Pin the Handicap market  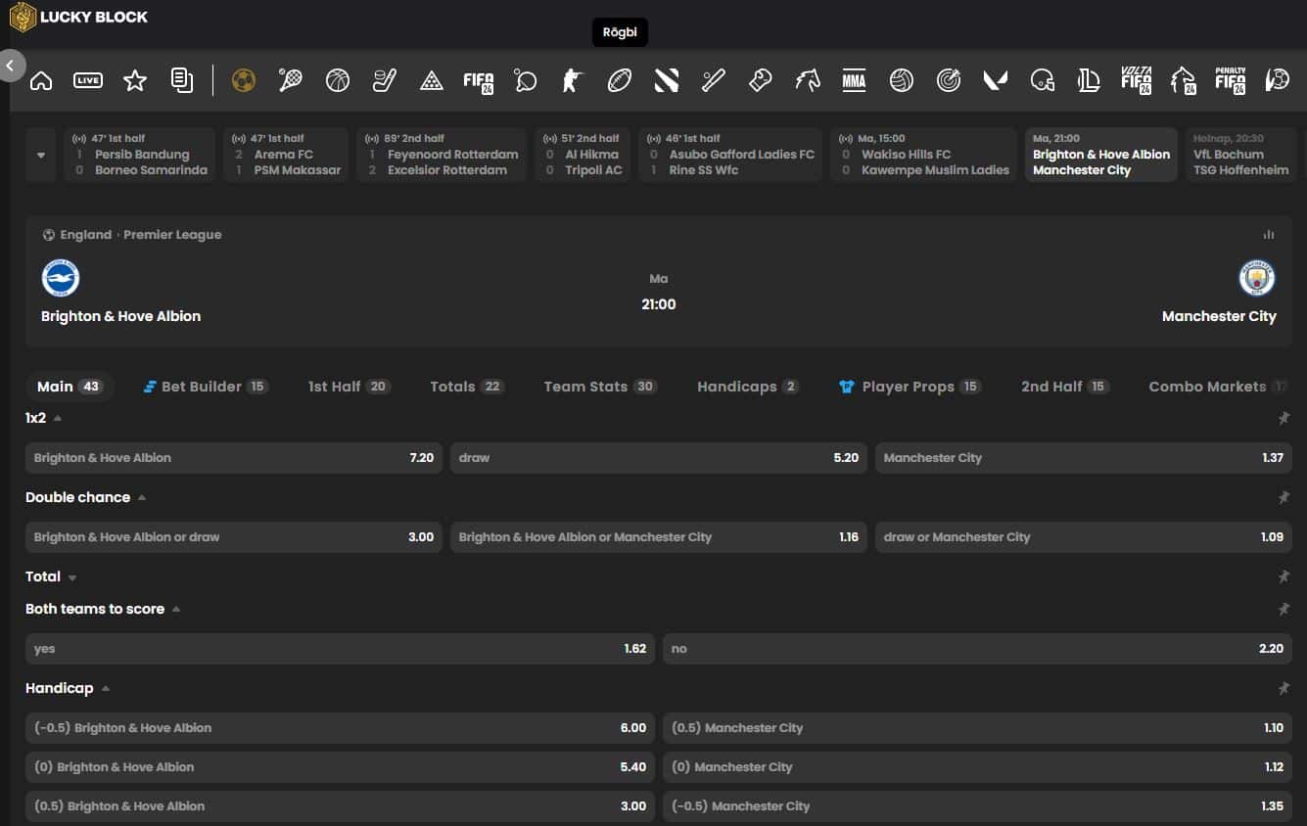1284,688
